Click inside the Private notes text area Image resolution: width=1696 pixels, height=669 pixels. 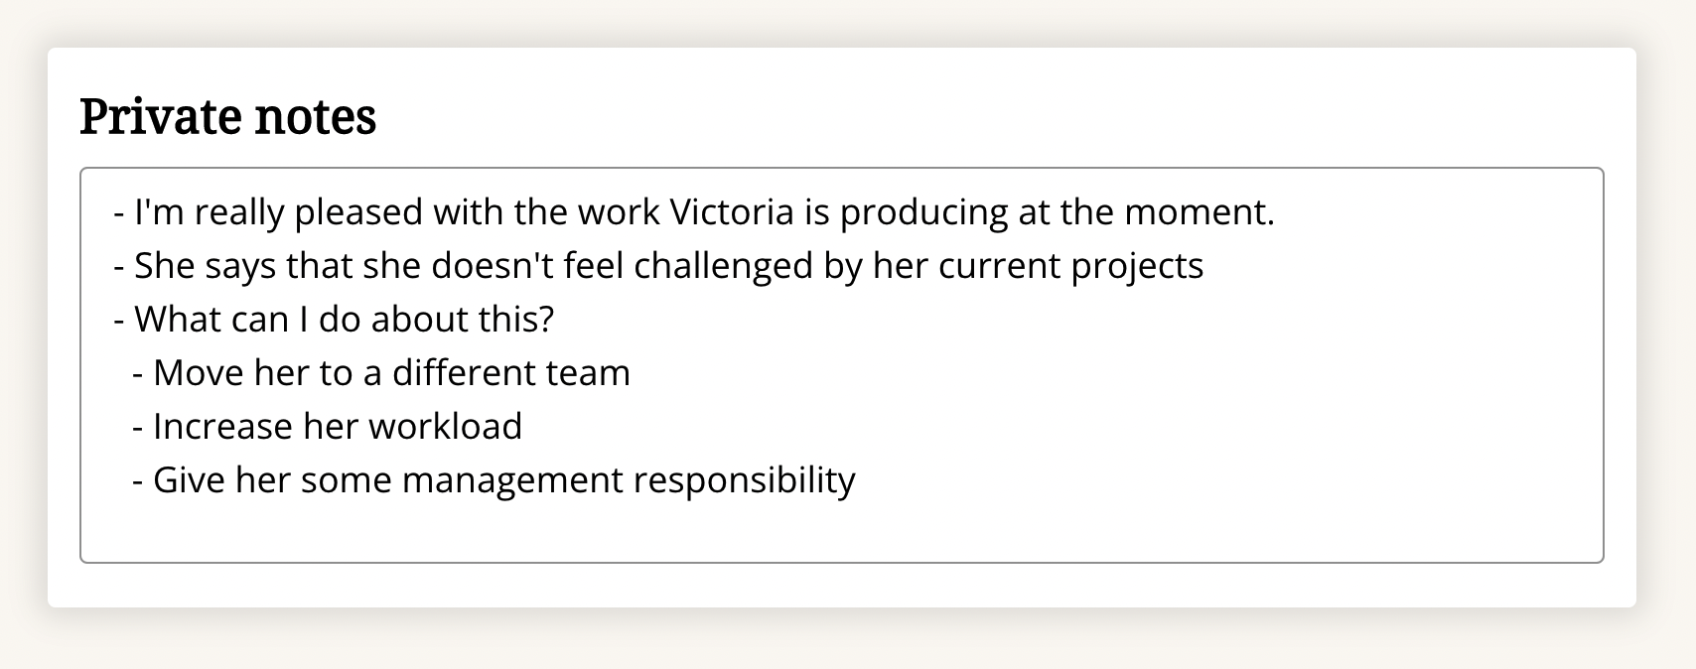[841, 365]
